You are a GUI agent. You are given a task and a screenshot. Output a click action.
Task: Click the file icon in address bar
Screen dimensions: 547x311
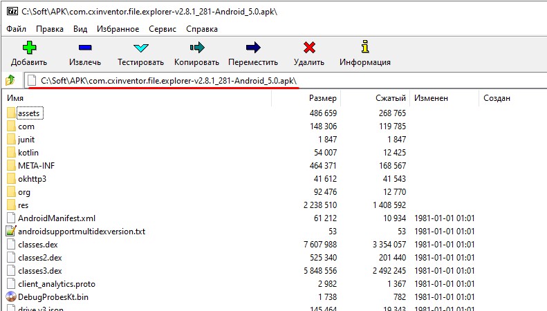[32, 81]
